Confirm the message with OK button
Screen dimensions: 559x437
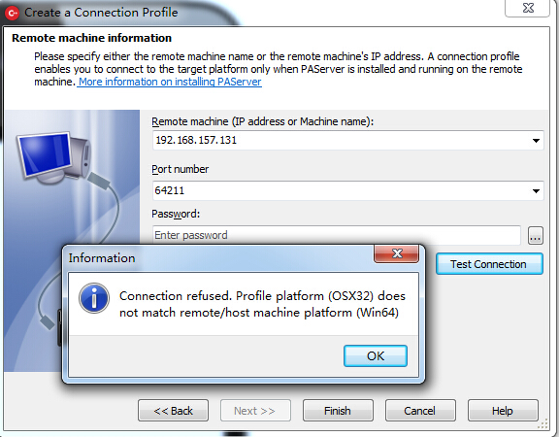point(376,355)
